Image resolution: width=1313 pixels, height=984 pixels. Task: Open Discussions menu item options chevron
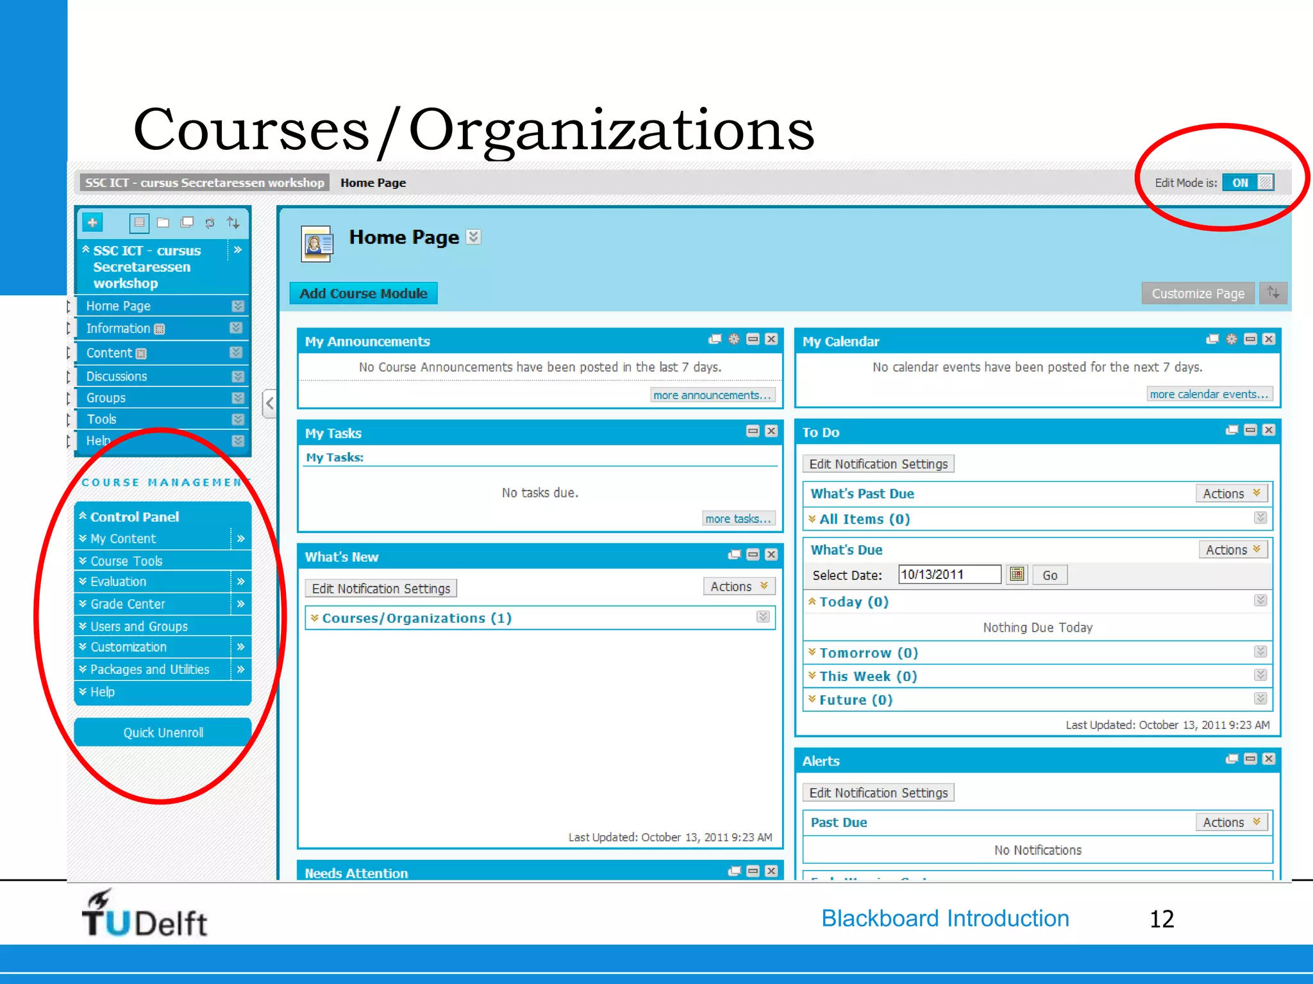pyautogui.click(x=238, y=376)
